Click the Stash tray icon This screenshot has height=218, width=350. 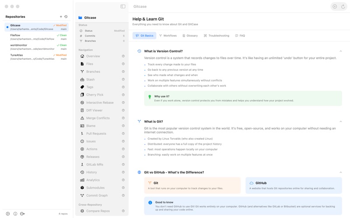click(x=82, y=79)
